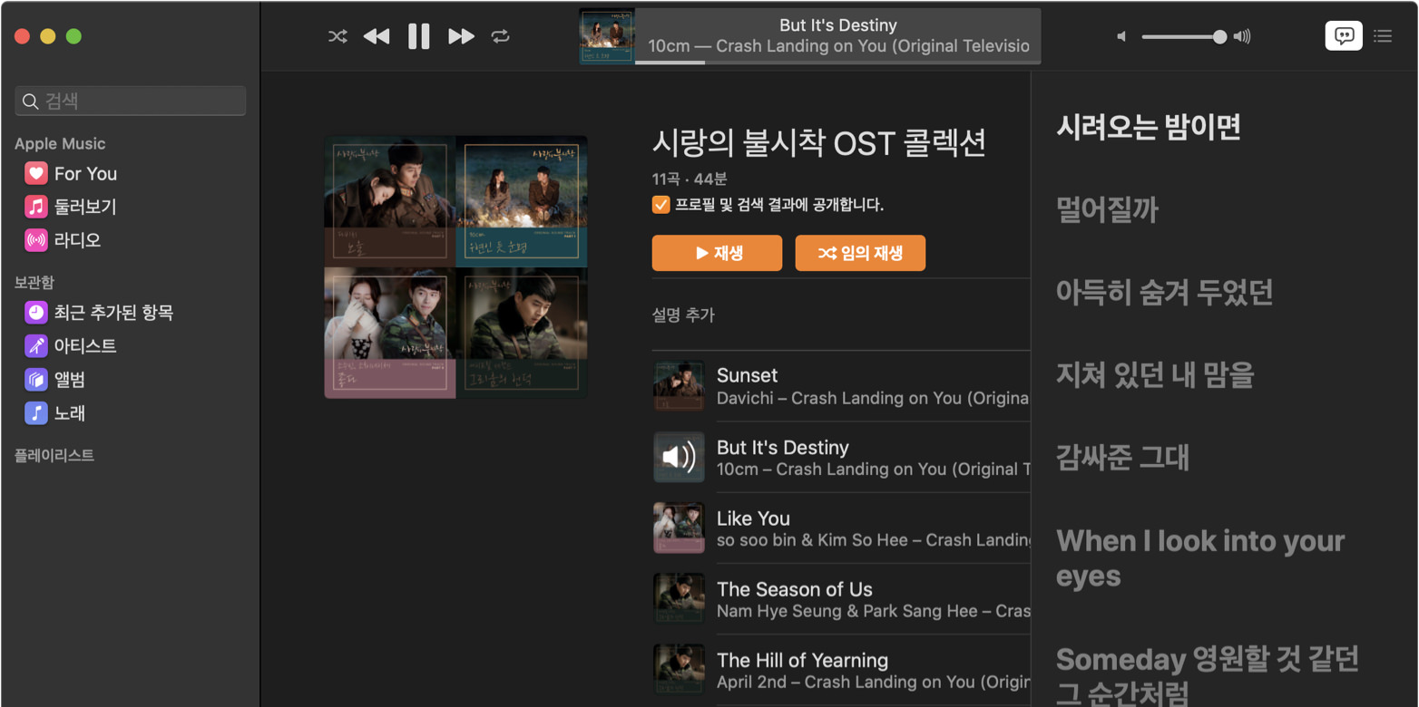The height and width of the screenshot is (707, 1419).
Task: Jump to lyric When I look into your eyes
Action: pyautogui.click(x=1200, y=558)
